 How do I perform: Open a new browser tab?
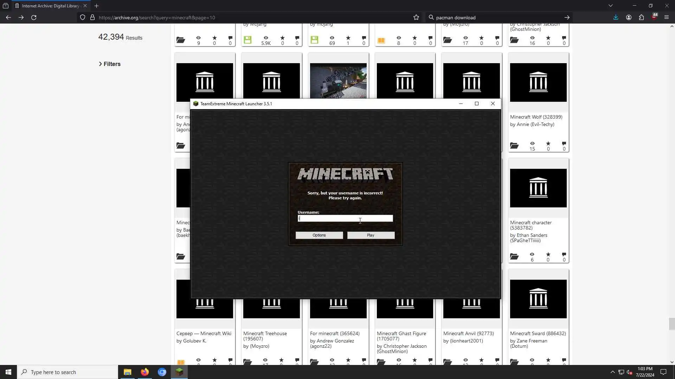point(97,6)
